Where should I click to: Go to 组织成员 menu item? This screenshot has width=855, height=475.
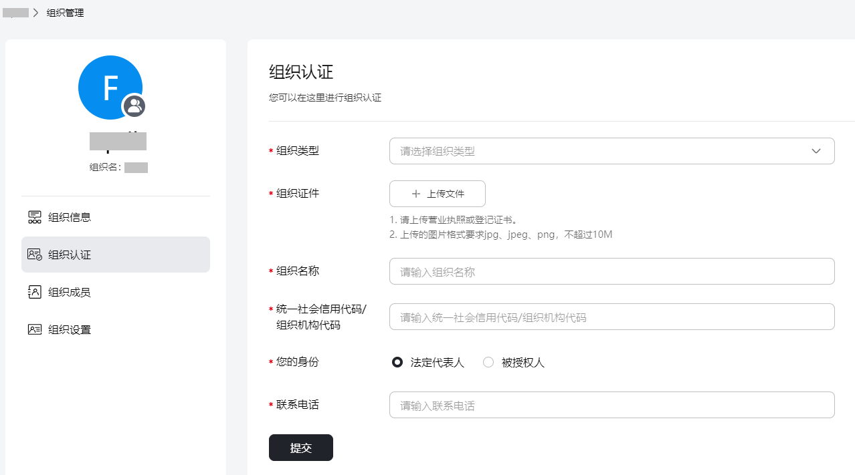70,292
